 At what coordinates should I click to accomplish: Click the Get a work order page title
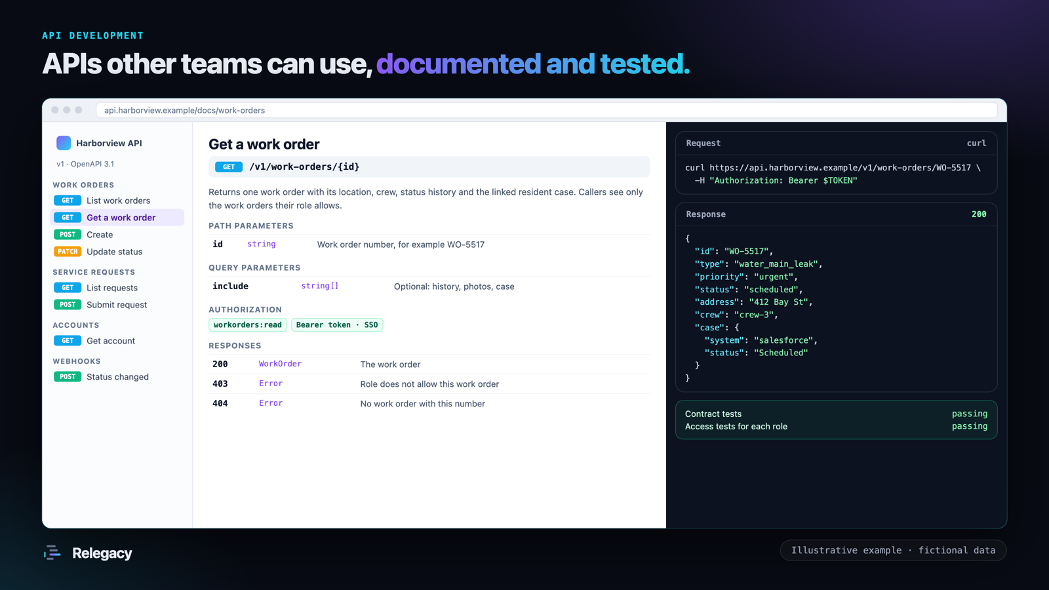point(264,144)
